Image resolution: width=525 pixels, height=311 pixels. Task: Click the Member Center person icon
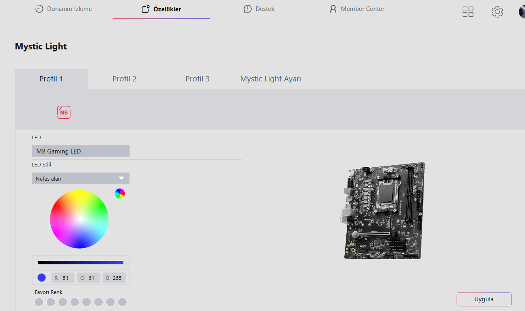click(x=333, y=9)
